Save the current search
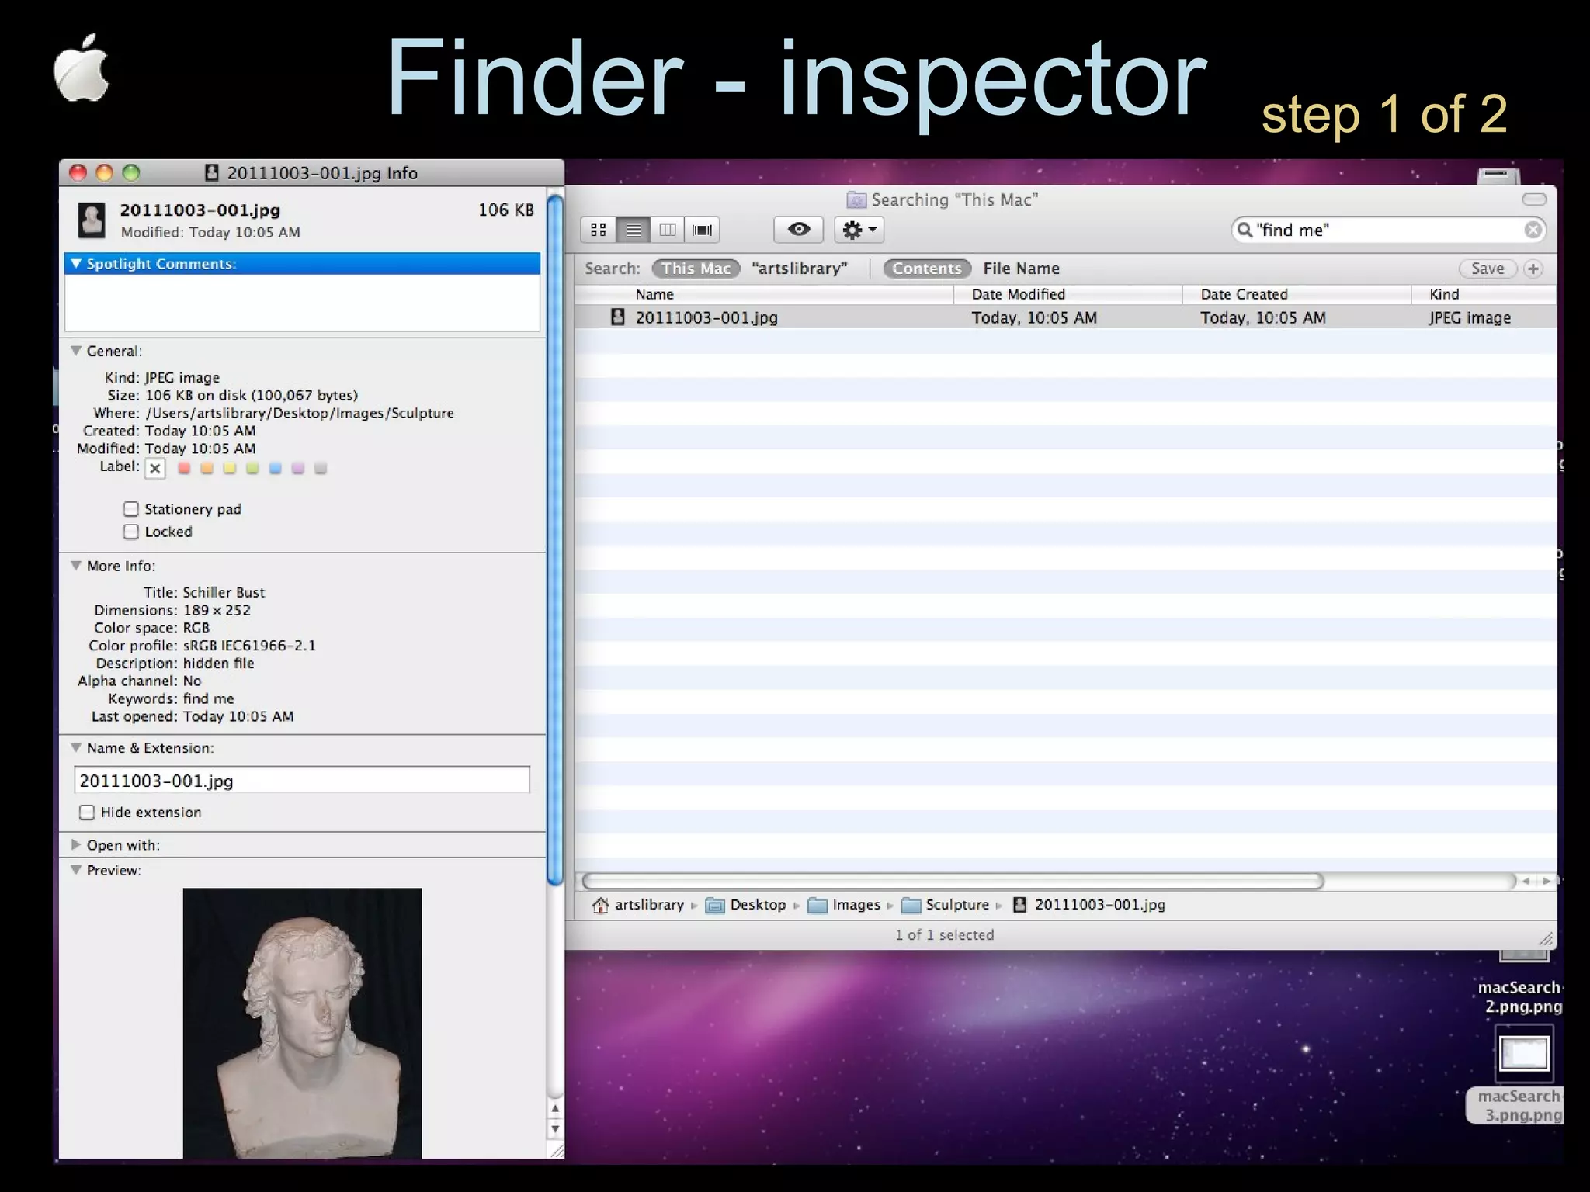The height and width of the screenshot is (1192, 1590). (1488, 269)
